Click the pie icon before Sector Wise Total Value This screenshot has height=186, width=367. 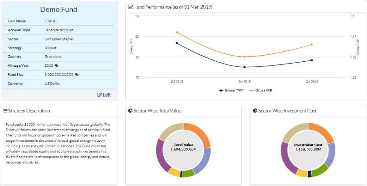[130, 111]
